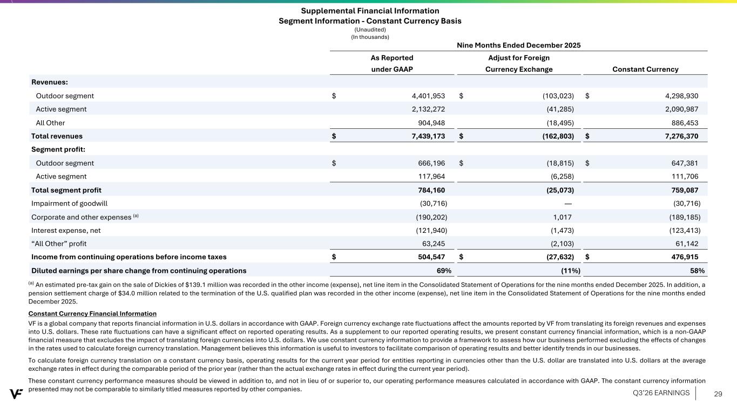Click the page number 29
Viewport: 737px width, 414px height.
[x=718, y=394]
